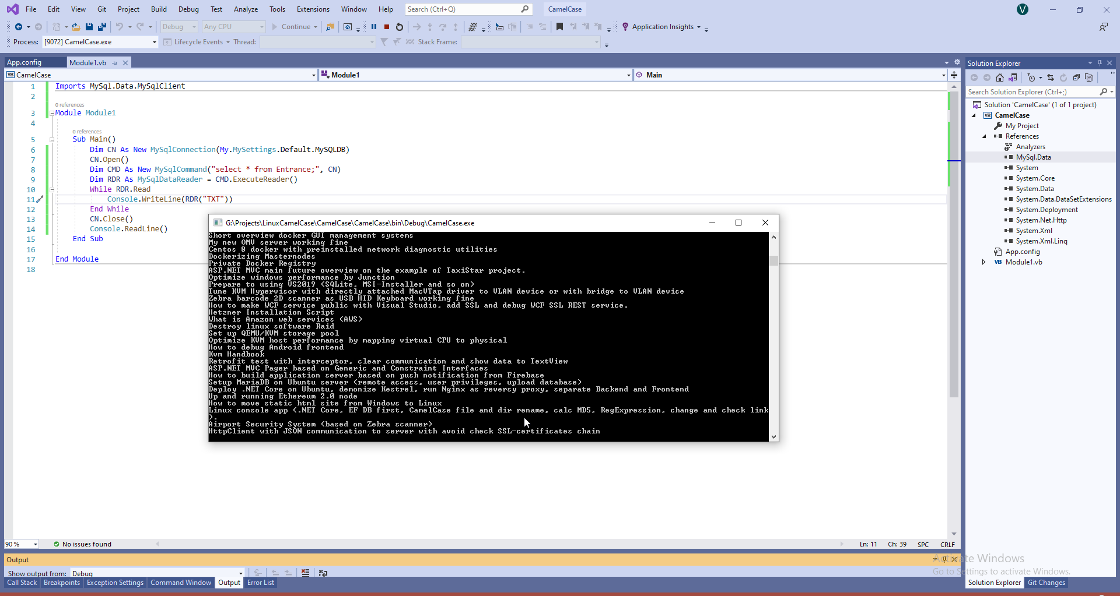Open the editor tab settings gear
The height and width of the screenshot is (596, 1120).
(x=957, y=62)
